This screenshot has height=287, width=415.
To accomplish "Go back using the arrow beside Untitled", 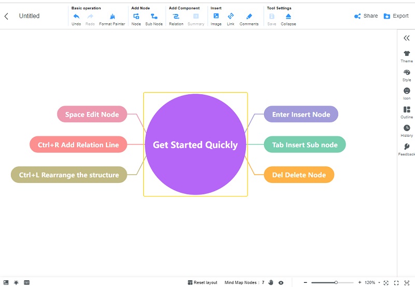I will 6,16.
